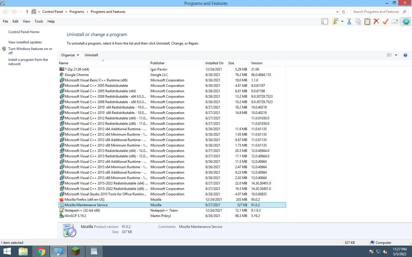Click the 7-Zip icon in the program list
Viewport: 412px width, 257px height.
pos(62,69)
